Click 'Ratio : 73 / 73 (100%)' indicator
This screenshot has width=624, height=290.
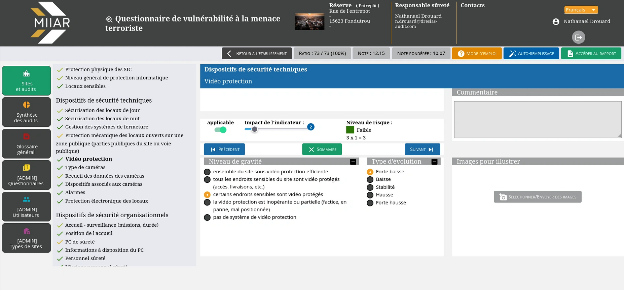(x=322, y=54)
